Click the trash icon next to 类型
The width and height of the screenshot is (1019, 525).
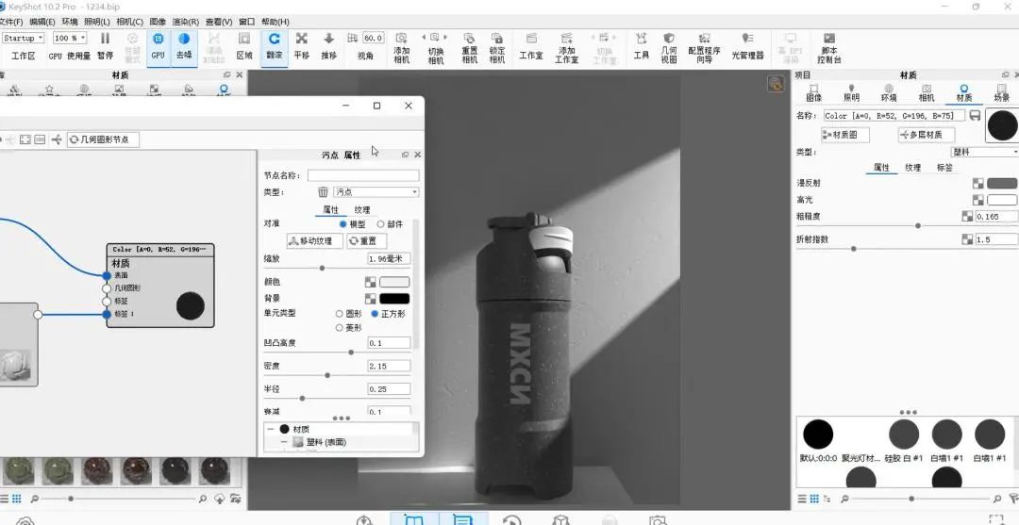click(x=323, y=192)
